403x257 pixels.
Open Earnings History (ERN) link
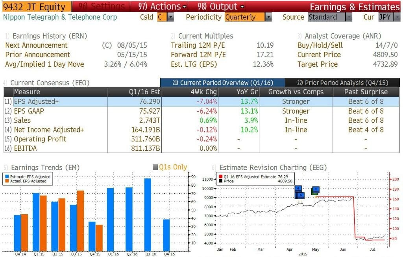click(50, 36)
